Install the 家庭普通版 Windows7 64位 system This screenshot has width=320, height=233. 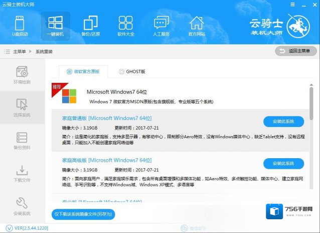283,122
